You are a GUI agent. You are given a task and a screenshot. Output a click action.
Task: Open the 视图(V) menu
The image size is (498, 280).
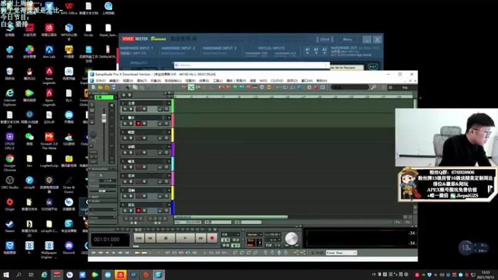[x=128, y=81]
